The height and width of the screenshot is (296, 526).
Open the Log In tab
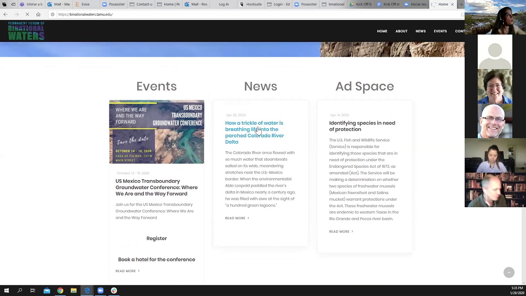(x=223, y=4)
